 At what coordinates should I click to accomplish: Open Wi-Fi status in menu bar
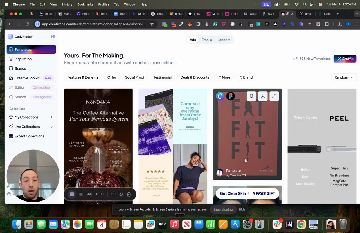296,4
